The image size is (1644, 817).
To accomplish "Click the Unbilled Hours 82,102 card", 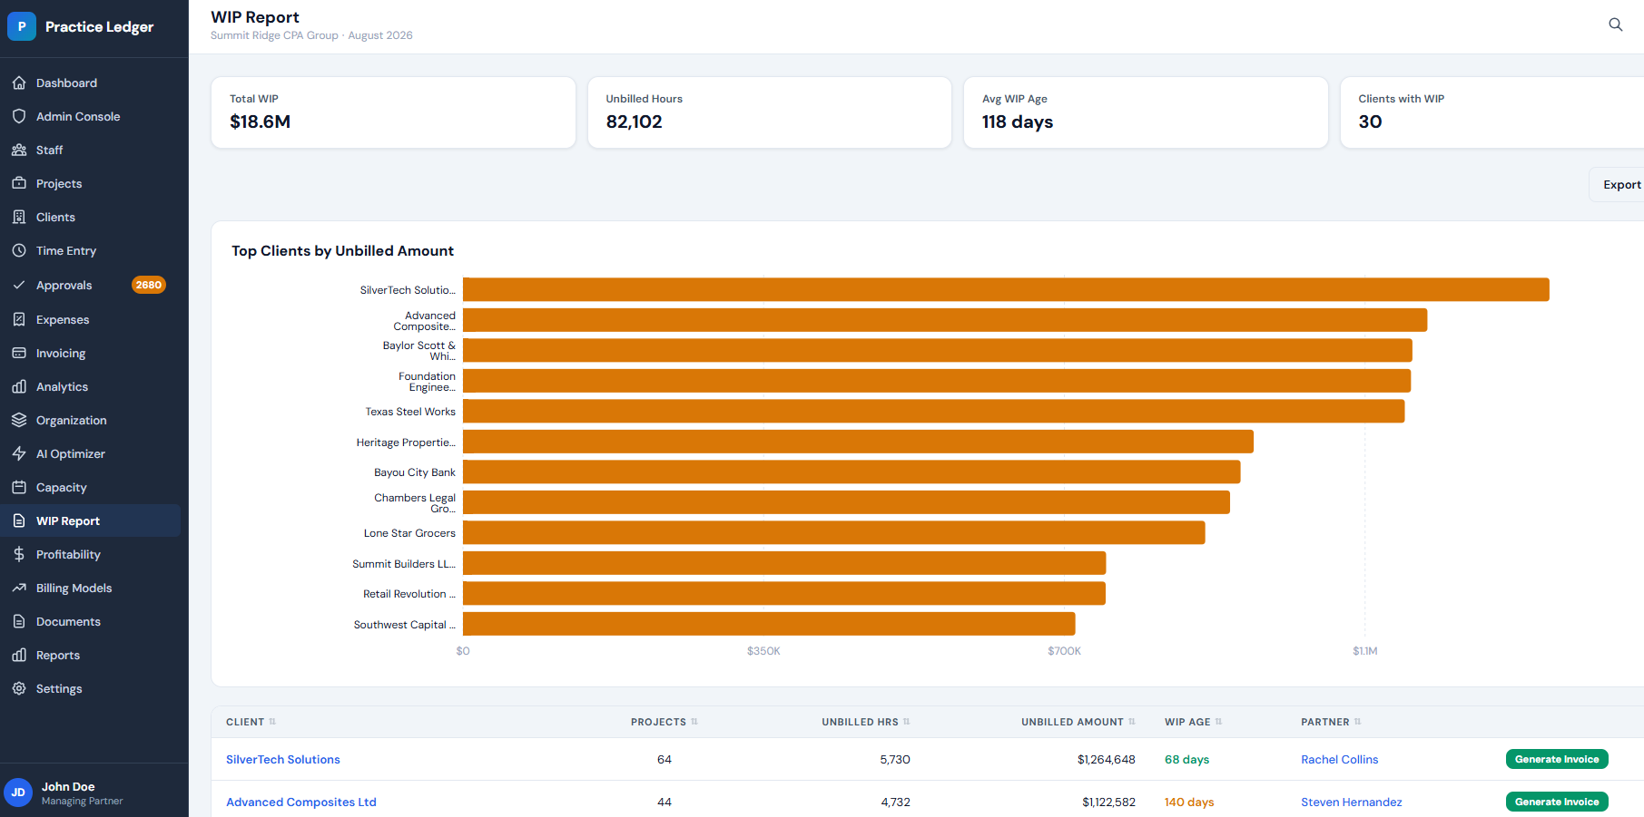I will [770, 112].
